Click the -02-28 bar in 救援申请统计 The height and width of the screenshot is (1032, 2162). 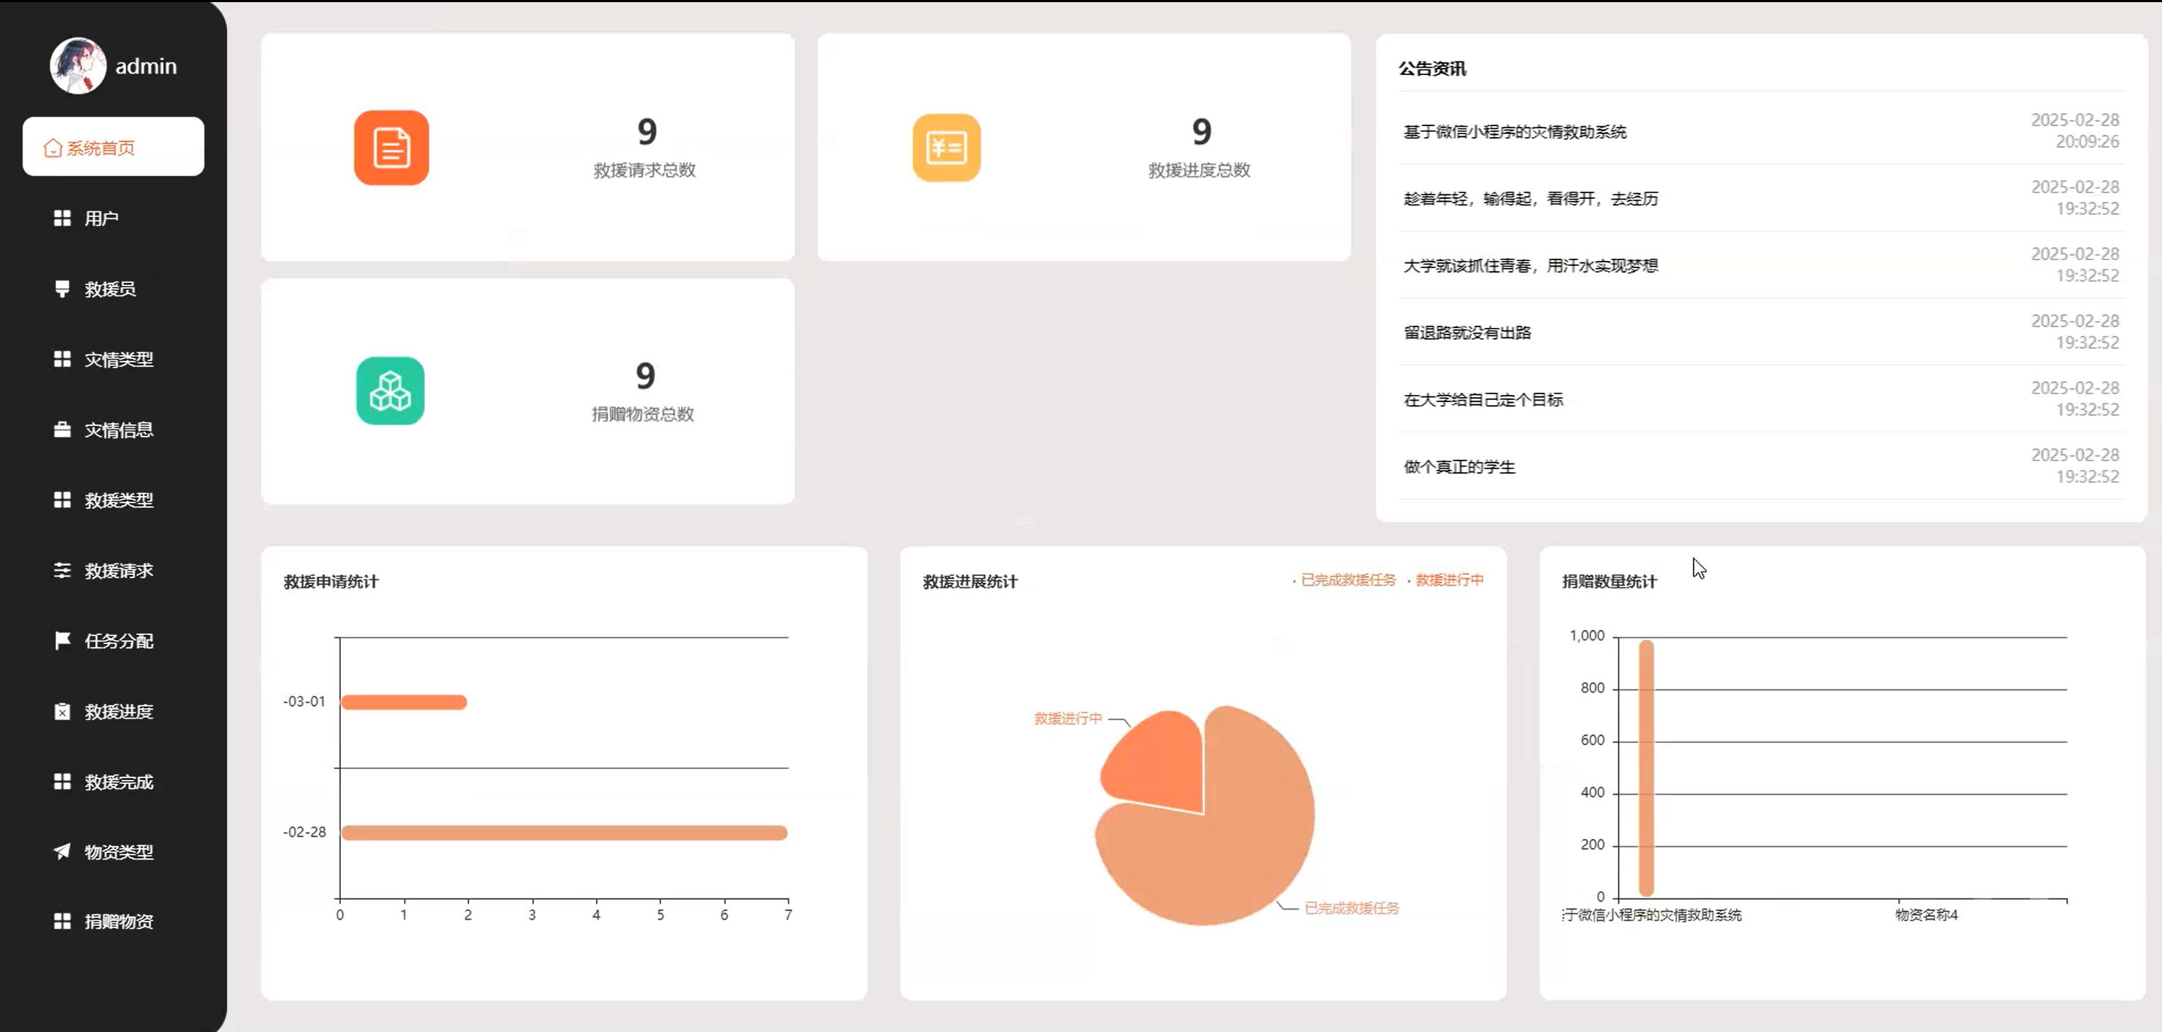[564, 833]
